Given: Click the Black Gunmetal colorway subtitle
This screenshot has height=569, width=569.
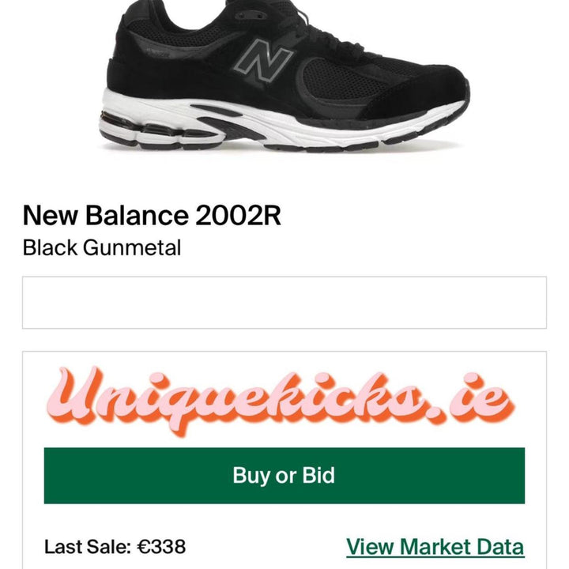Looking at the screenshot, I should [102, 248].
